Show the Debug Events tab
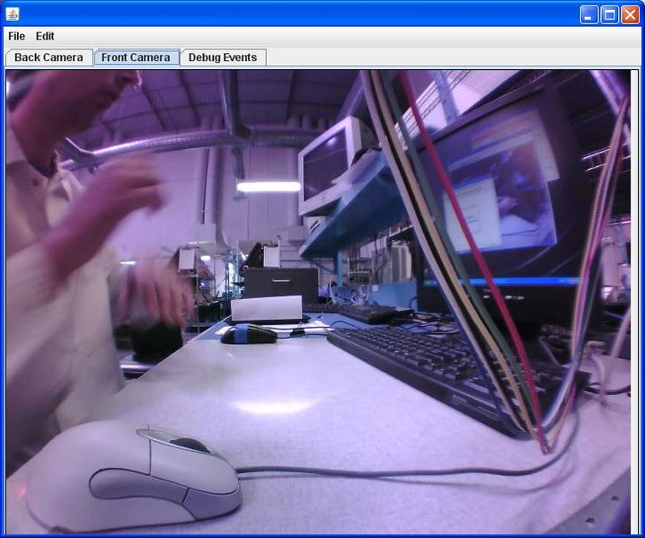Viewport: 645px width, 538px height. [222, 57]
